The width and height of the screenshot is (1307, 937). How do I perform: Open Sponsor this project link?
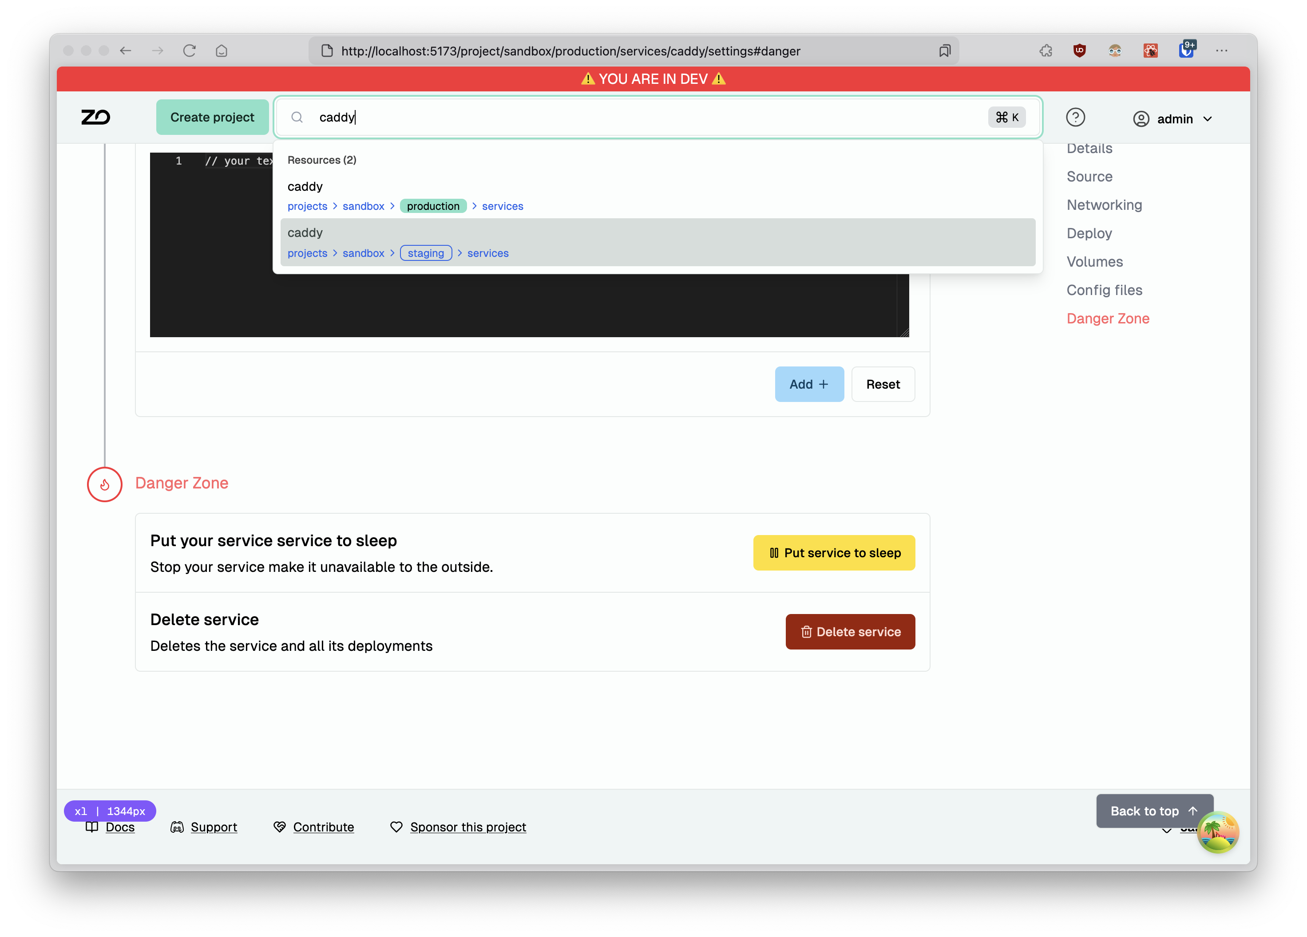[468, 827]
